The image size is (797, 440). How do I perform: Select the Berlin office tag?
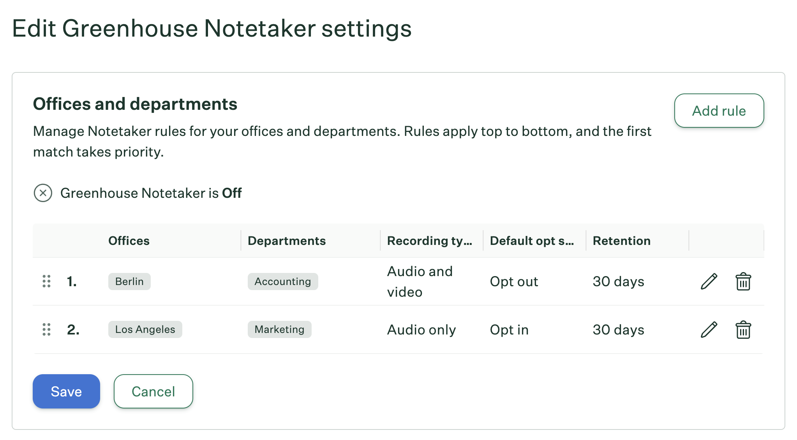click(x=129, y=282)
